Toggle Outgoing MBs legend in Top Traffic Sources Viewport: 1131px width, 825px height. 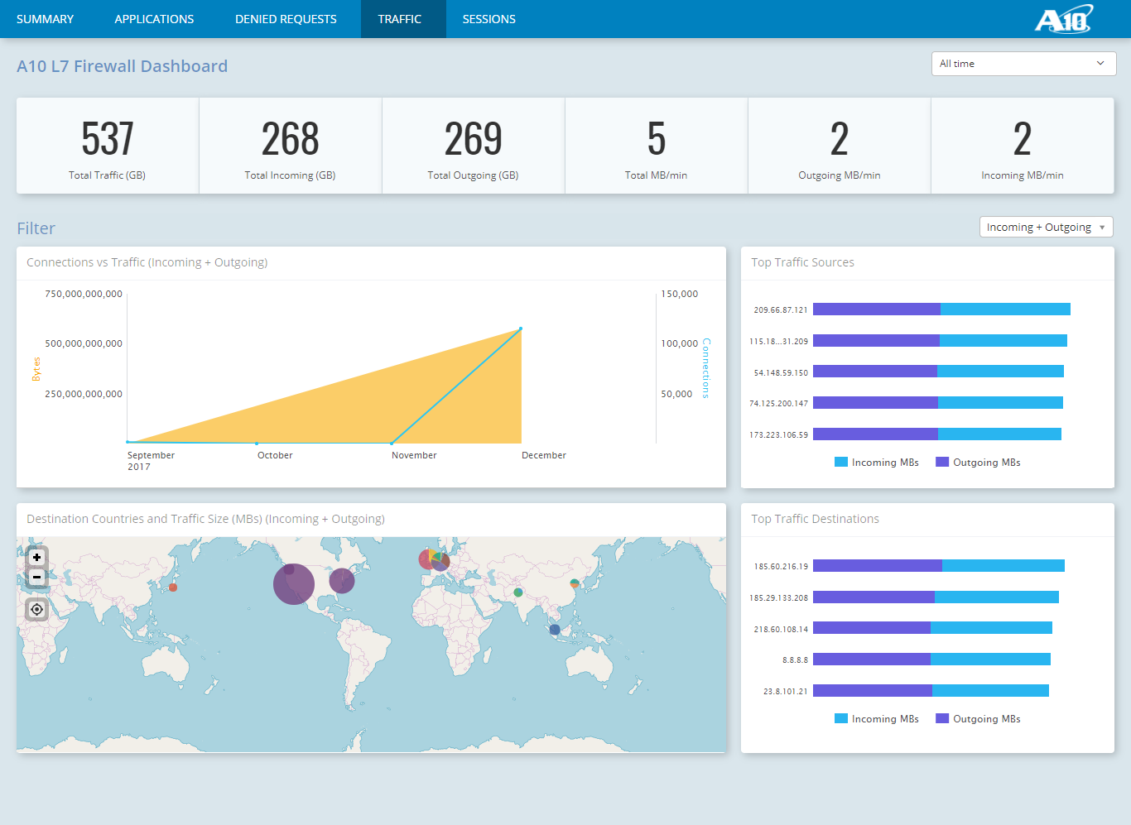(978, 463)
